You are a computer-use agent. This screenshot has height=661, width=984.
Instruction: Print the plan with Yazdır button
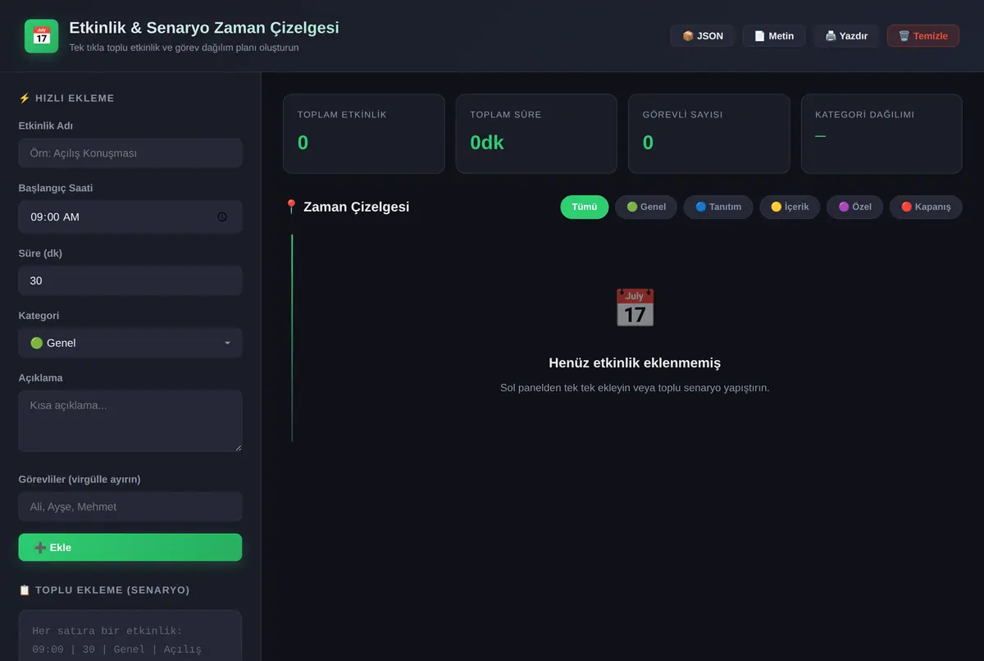point(846,36)
